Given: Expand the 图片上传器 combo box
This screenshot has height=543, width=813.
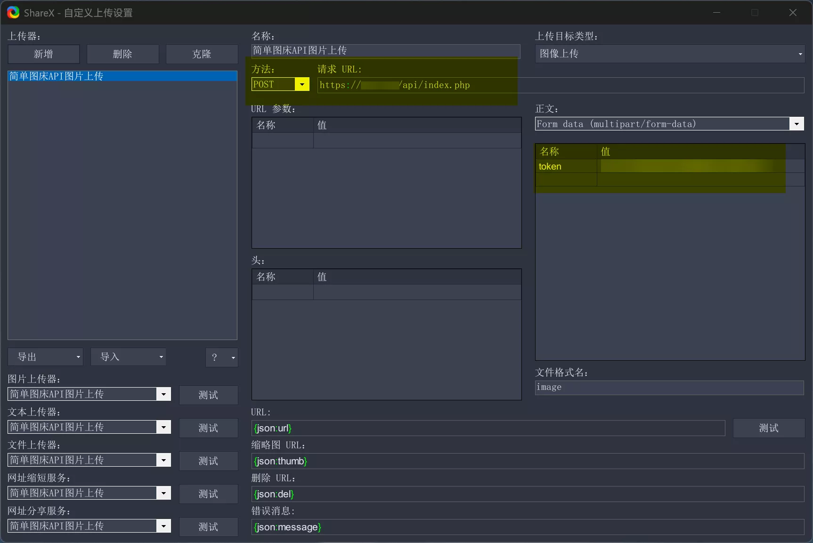Looking at the screenshot, I should click(x=163, y=394).
